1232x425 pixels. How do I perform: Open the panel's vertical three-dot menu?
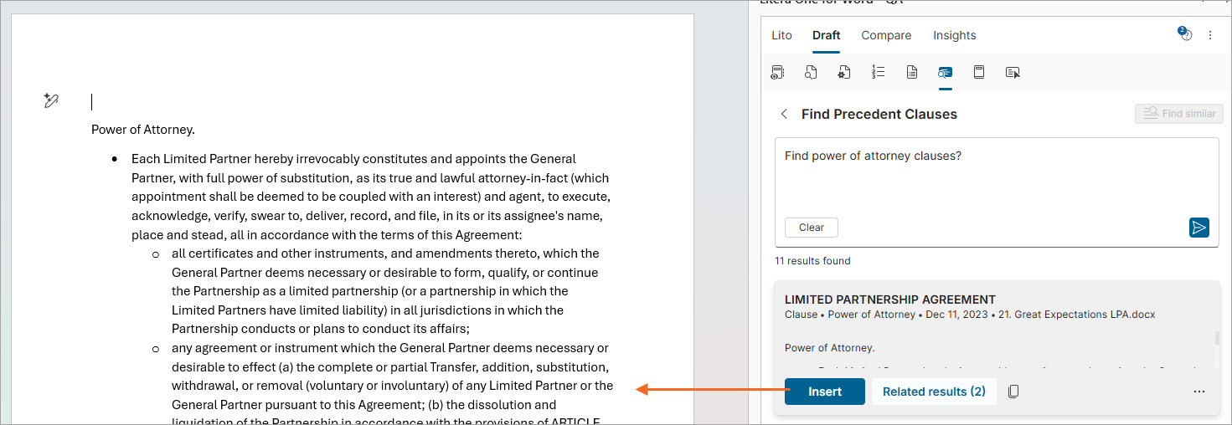pyautogui.click(x=1209, y=35)
